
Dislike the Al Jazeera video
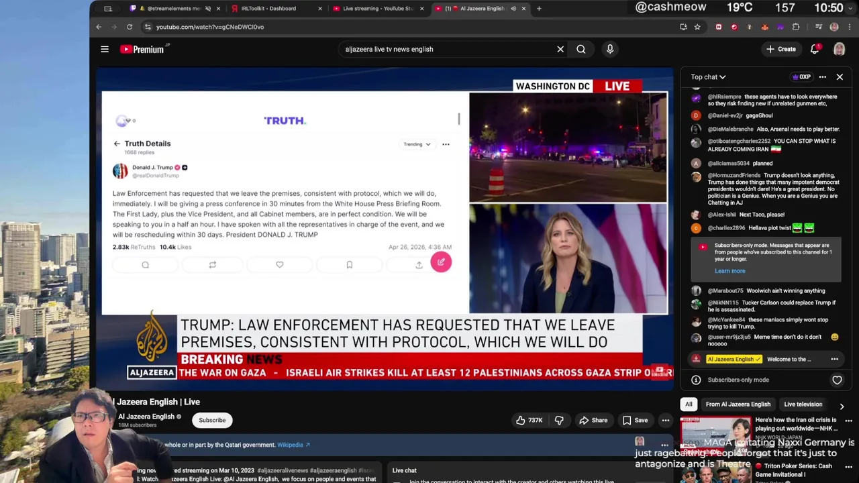click(559, 420)
